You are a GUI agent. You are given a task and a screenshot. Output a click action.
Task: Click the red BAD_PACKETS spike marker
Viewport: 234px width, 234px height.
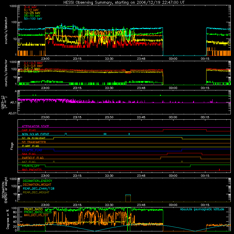(x=219, y=170)
